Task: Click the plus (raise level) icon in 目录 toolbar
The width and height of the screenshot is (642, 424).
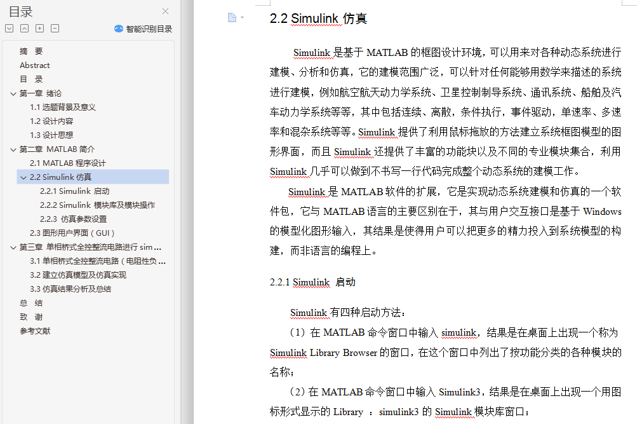Action: click(40, 29)
